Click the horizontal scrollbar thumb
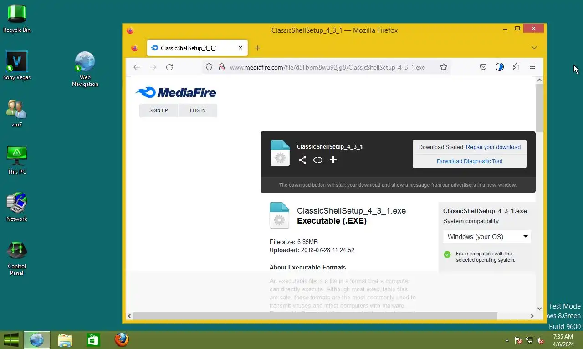Screen dimensions: 583x349 coord(315,316)
